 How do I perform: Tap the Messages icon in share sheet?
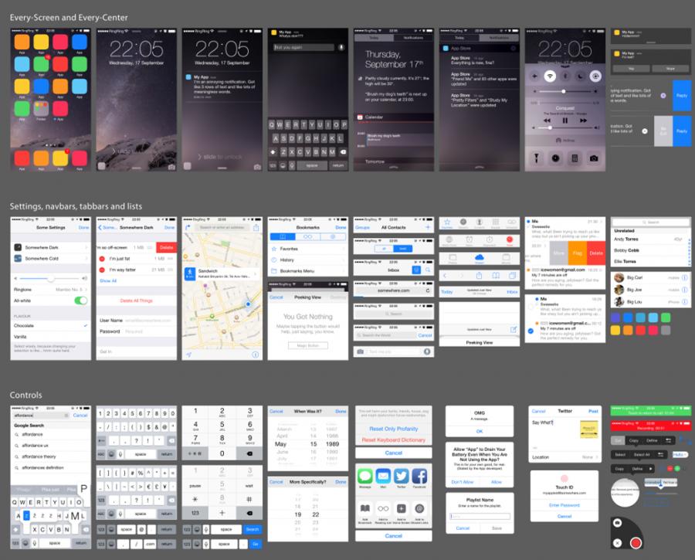coord(365,476)
